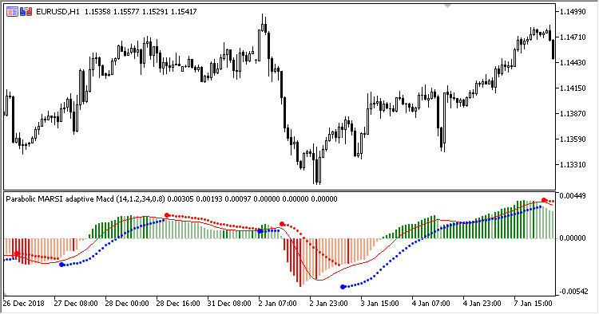Select the EURUSD,H1 price header text
Image resolution: width=599 pixels, height=314 pixels.
117,12
